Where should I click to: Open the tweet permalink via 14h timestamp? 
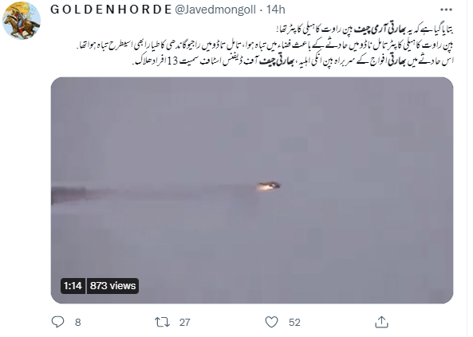(x=275, y=10)
